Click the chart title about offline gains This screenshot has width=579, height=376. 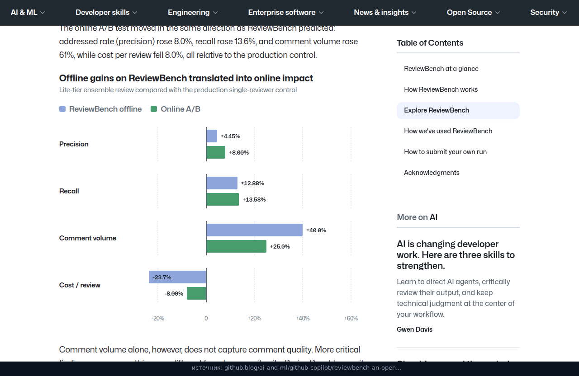(186, 78)
